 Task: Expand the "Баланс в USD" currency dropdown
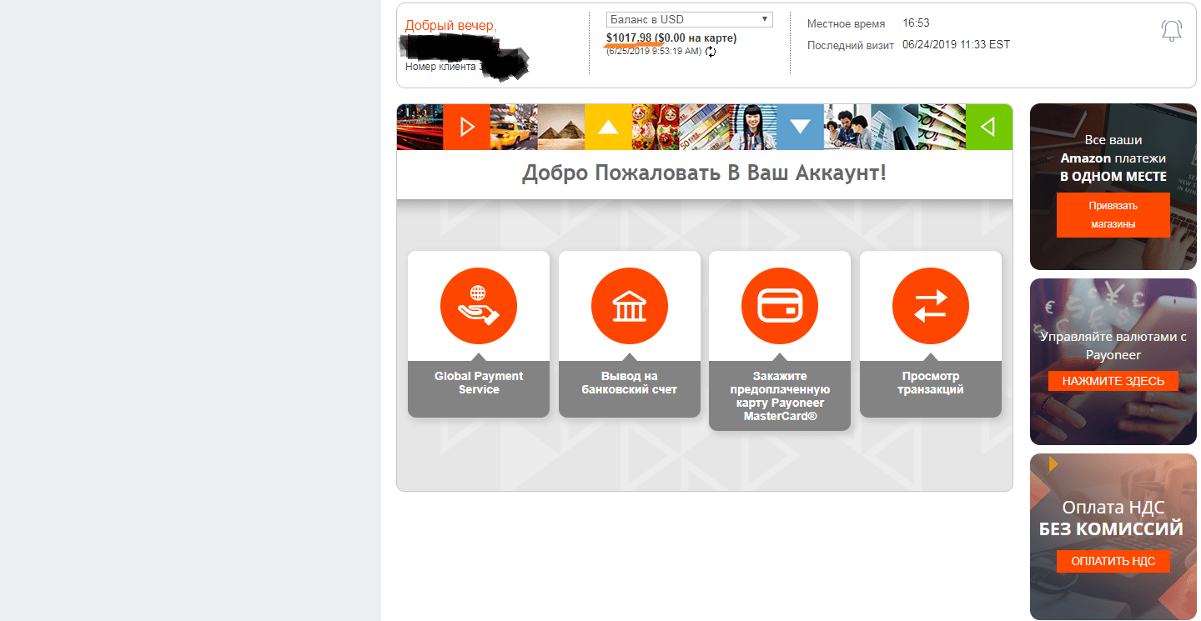pos(690,19)
